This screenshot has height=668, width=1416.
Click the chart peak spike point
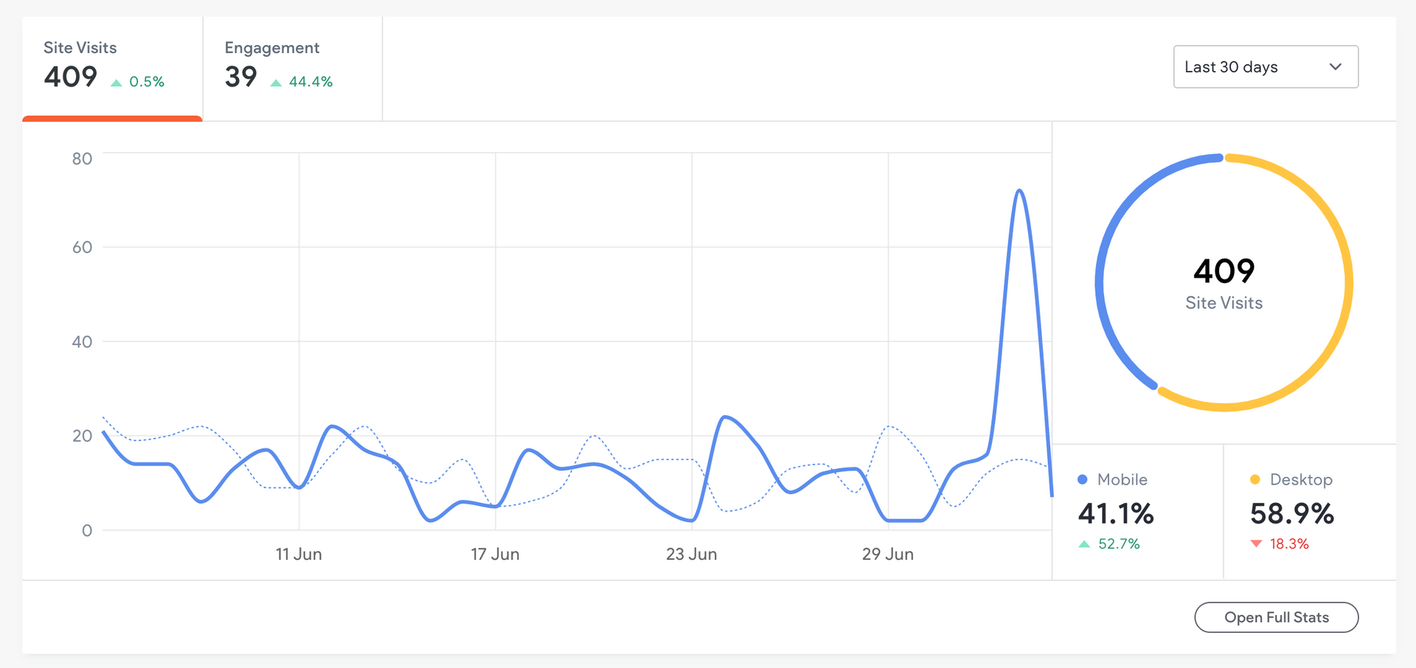pos(1019,191)
